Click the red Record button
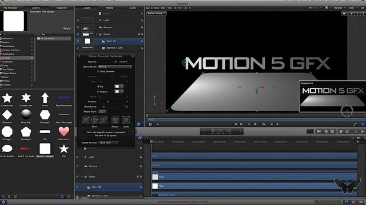Screen dimensions: 366x205 click(x=264, y=124)
